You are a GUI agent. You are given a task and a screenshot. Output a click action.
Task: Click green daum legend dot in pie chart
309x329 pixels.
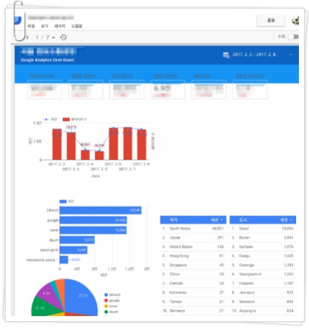[x=106, y=312]
